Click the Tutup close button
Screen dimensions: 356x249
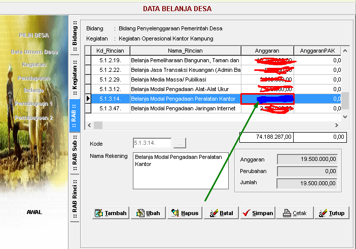pyautogui.click(x=332, y=213)
